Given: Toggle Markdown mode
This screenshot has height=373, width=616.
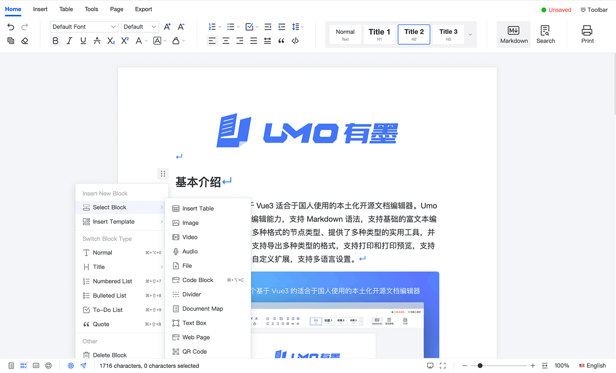Looking at the screenshot, I should tap(513, 34).
